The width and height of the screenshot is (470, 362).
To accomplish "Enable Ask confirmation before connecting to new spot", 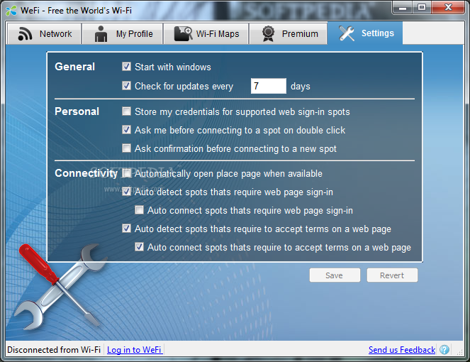I will pos(126,148).
